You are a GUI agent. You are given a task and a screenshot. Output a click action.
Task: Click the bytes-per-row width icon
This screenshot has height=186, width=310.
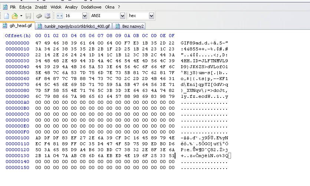coord(59,16)
